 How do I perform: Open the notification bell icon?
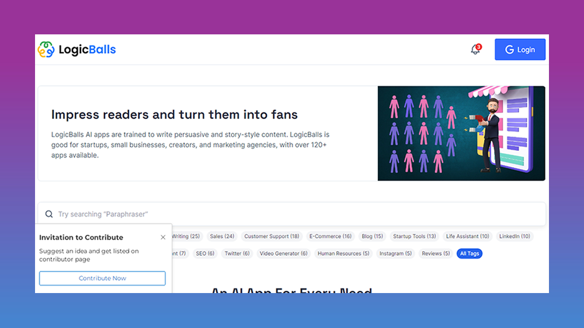click(475, 50)
